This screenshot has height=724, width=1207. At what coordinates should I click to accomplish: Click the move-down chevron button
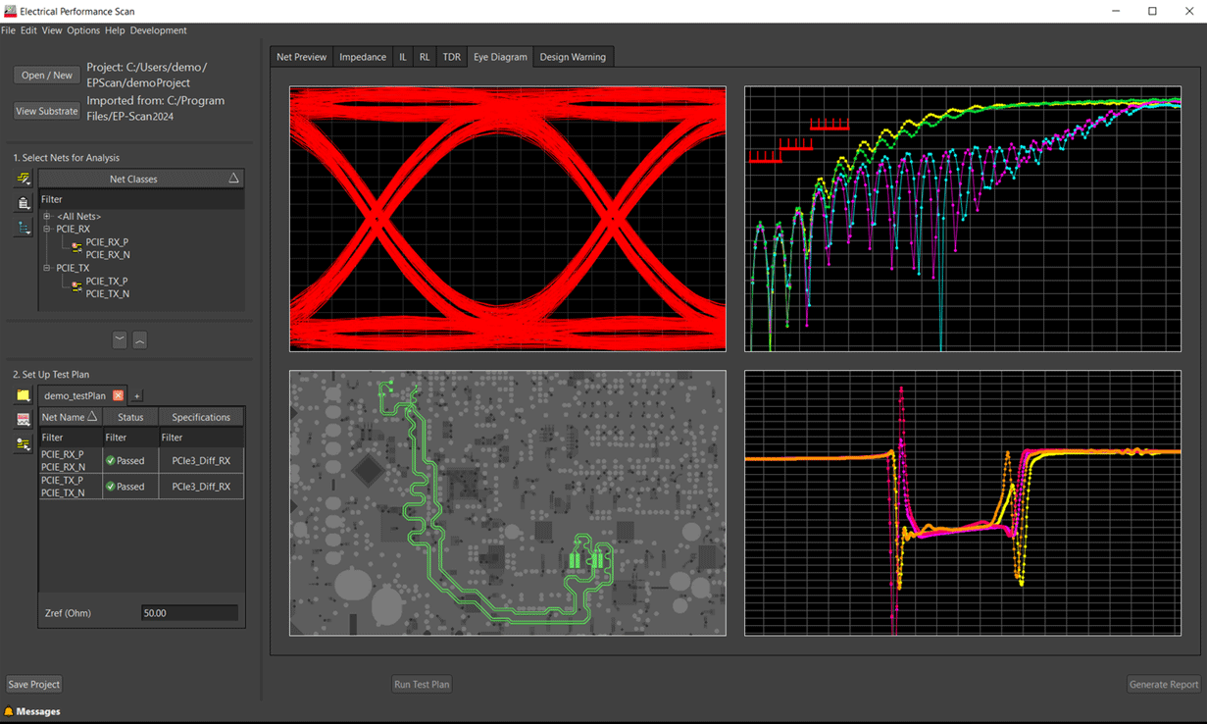click(x=120, y=339)
